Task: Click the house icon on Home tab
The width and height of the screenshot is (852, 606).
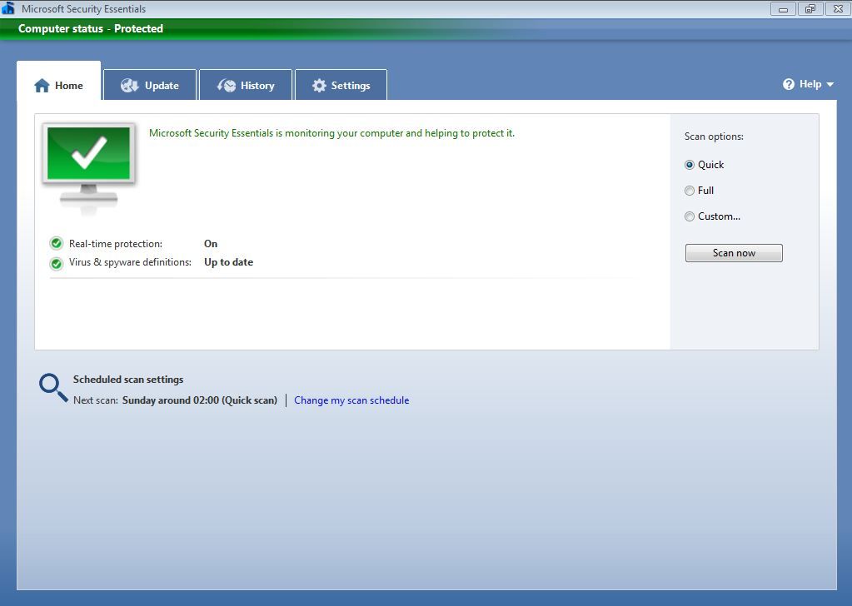Action: click(x=42, y=86)
